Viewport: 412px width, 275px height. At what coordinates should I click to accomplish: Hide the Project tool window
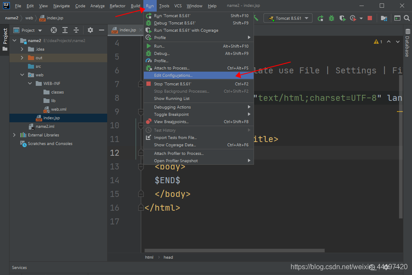point(102,30)
